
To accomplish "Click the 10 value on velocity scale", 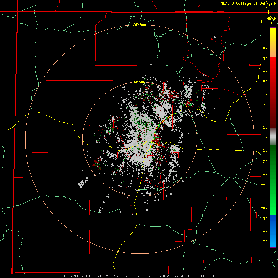I will click(x=265, y=128).
